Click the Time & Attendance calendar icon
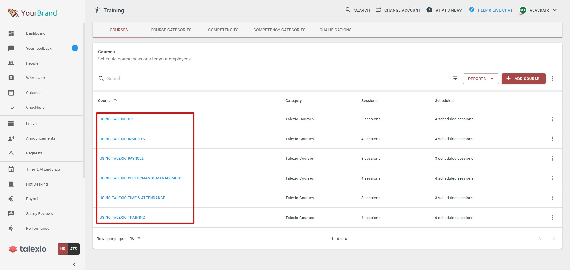The image size is (570, 270). coord(11,169)
